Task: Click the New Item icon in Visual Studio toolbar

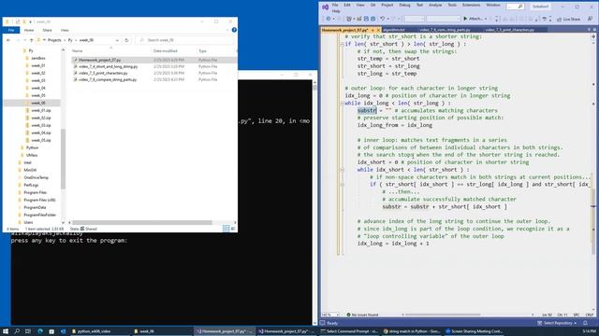Action: (x=349, y=19)
